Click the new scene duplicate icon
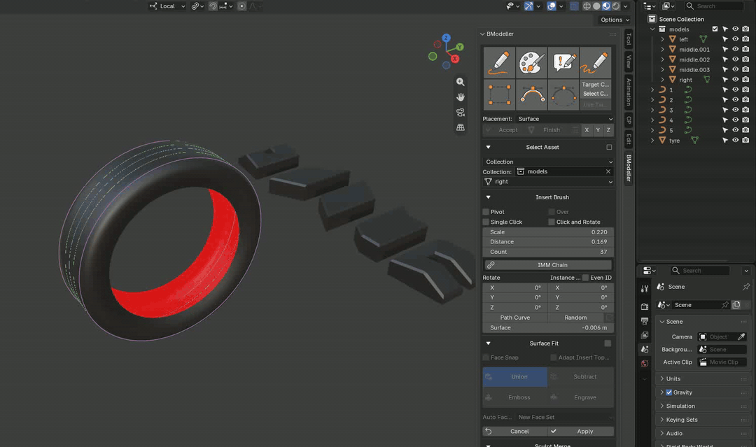Viewport: 756px width, 447px height. (x=736, y=305)
